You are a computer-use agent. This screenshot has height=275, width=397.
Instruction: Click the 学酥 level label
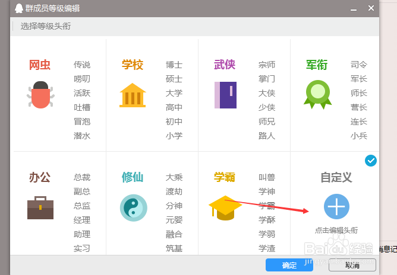tap(267, 220)
